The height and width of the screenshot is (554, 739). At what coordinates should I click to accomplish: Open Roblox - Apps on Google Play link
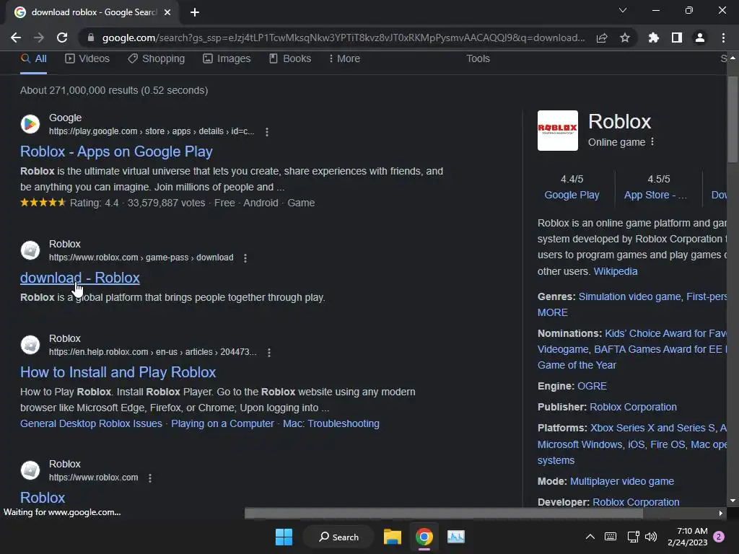(116, 151)
